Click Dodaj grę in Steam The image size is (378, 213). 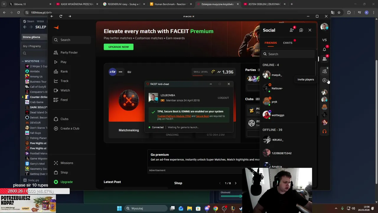31,180
